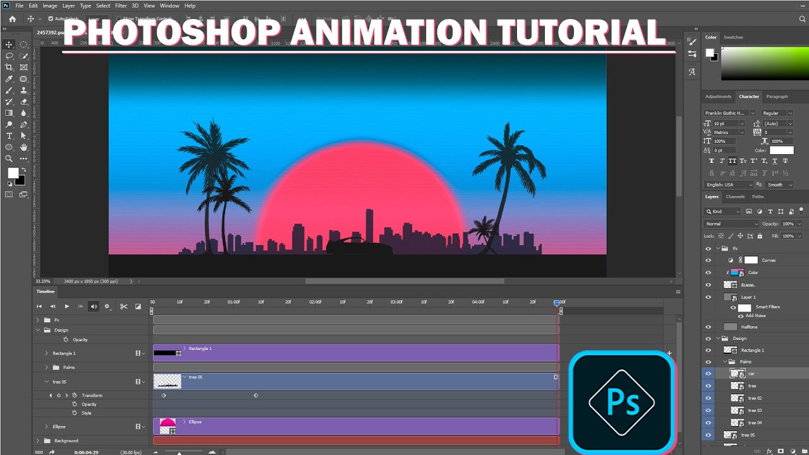This screenshot has width=809, height=455.
Task: Select the Move tool in toolbox
Action: (x=9, y=45)
